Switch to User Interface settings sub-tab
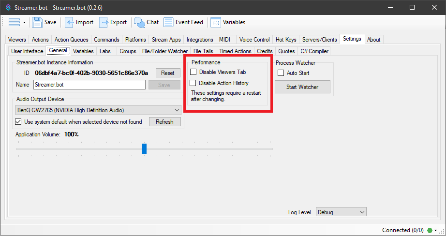Viewport: 446px width, 236px height. click(27, 51)
